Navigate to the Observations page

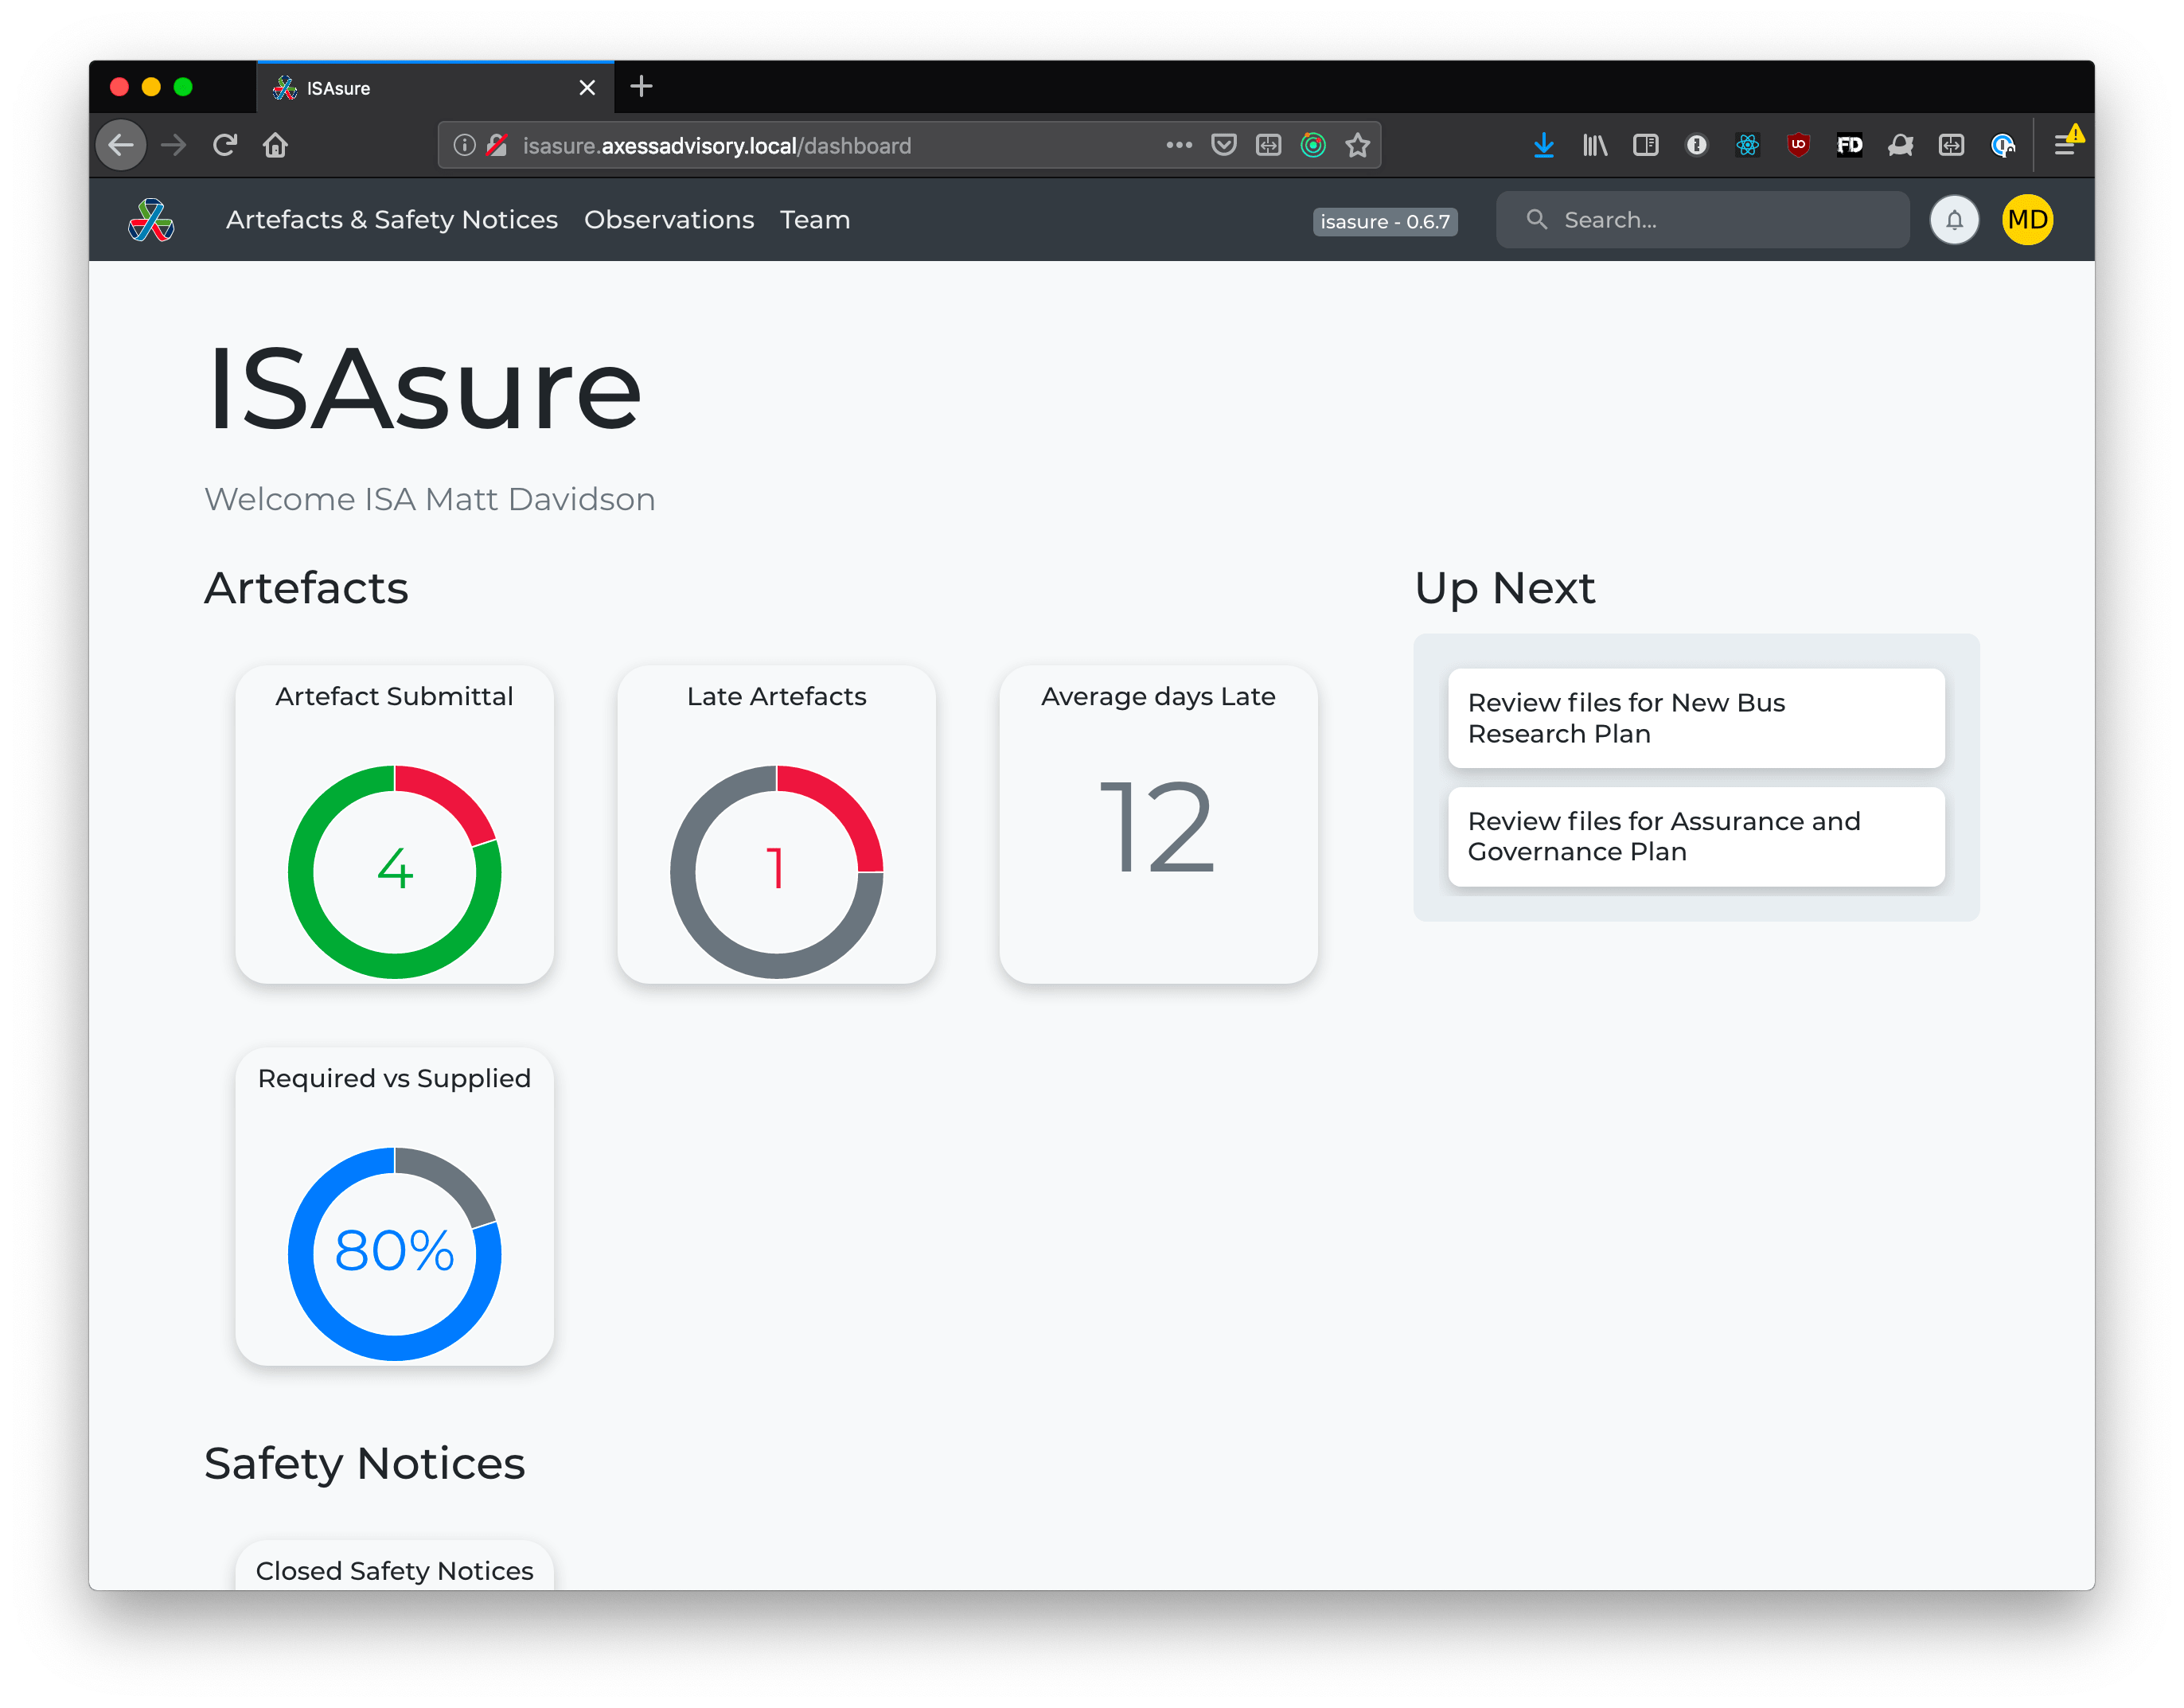point(668,220)
